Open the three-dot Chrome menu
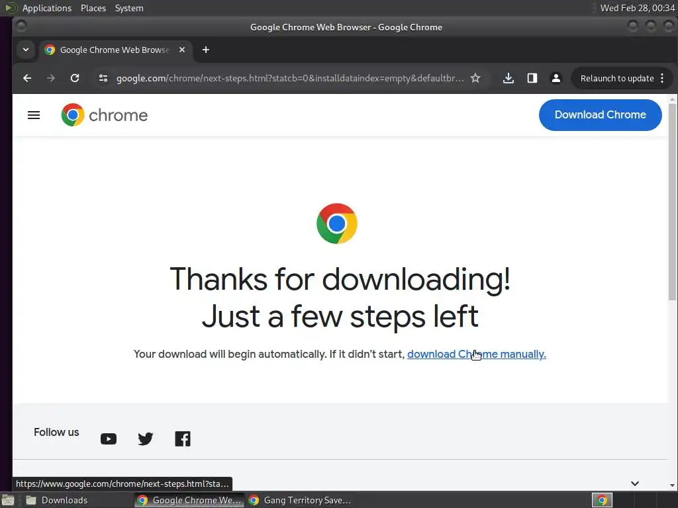This screenshot has height=508, width=678. pyautogui.click(x=662, y=78)
